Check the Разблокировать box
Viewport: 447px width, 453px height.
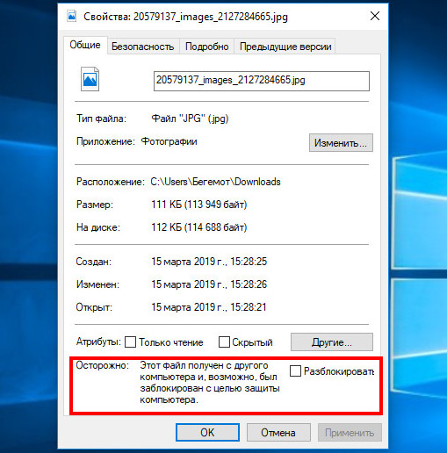tap(295, 370)
